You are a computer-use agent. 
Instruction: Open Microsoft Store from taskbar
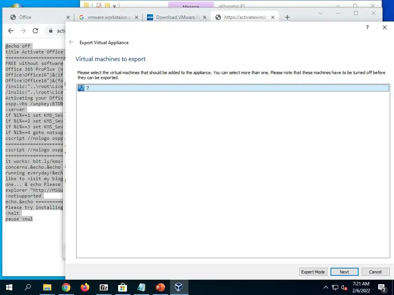122,287
